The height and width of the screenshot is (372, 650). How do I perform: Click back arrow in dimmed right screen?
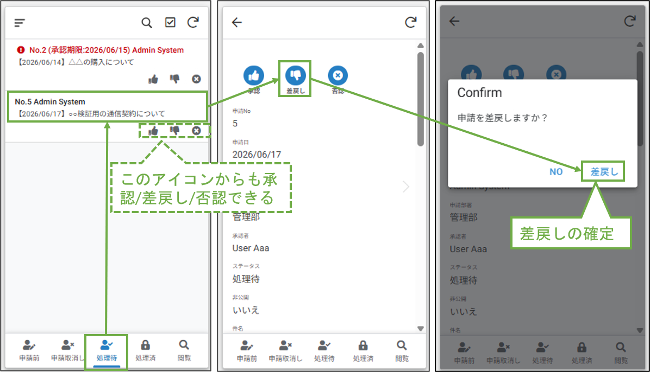pos(454,21)
